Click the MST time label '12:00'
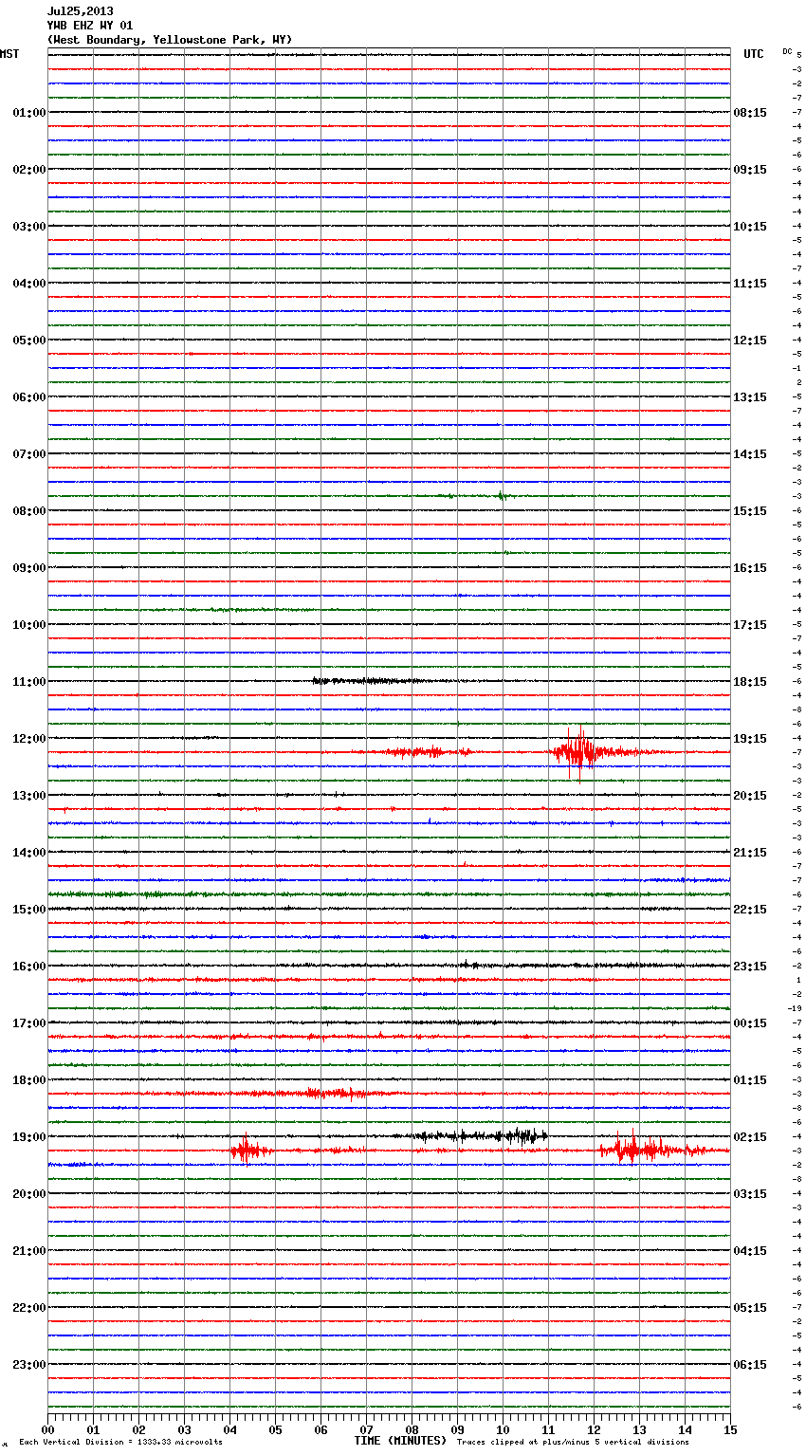 [29, 739]
